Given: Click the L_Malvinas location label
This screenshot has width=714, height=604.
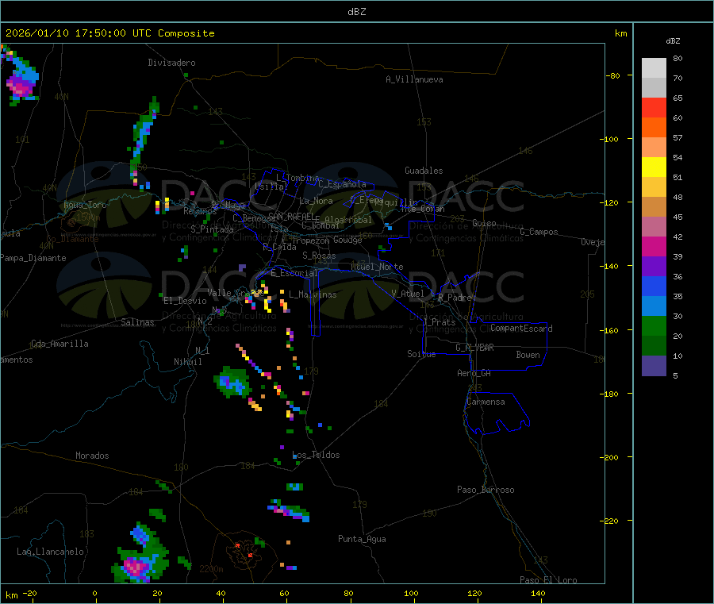Looking at the screenshot, I should tap(313, 294).
